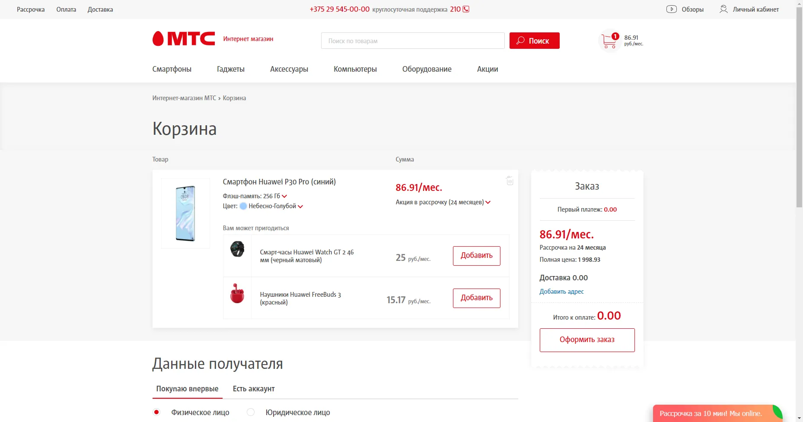The width and height of the screenshot is (803, 422).
Task: Click the Наушники Huawei FreeBuds 3 name
Action: [300, 298]
